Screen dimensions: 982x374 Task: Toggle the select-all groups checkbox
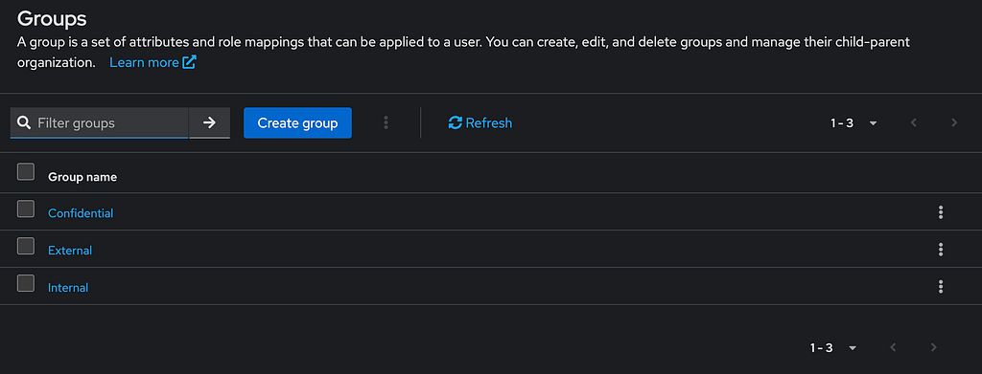pos(26,172)
